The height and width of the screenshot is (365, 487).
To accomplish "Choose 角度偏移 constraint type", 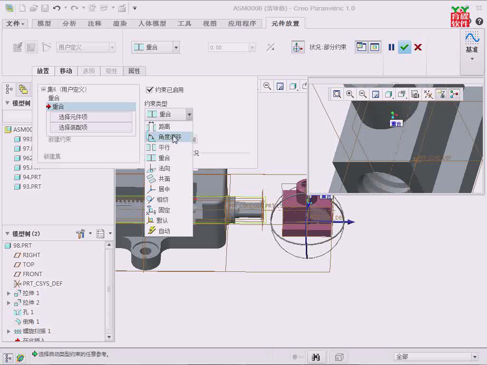I will pos(169,137).
